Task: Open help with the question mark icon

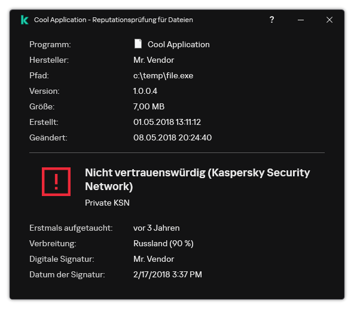Action: (272, 20)
